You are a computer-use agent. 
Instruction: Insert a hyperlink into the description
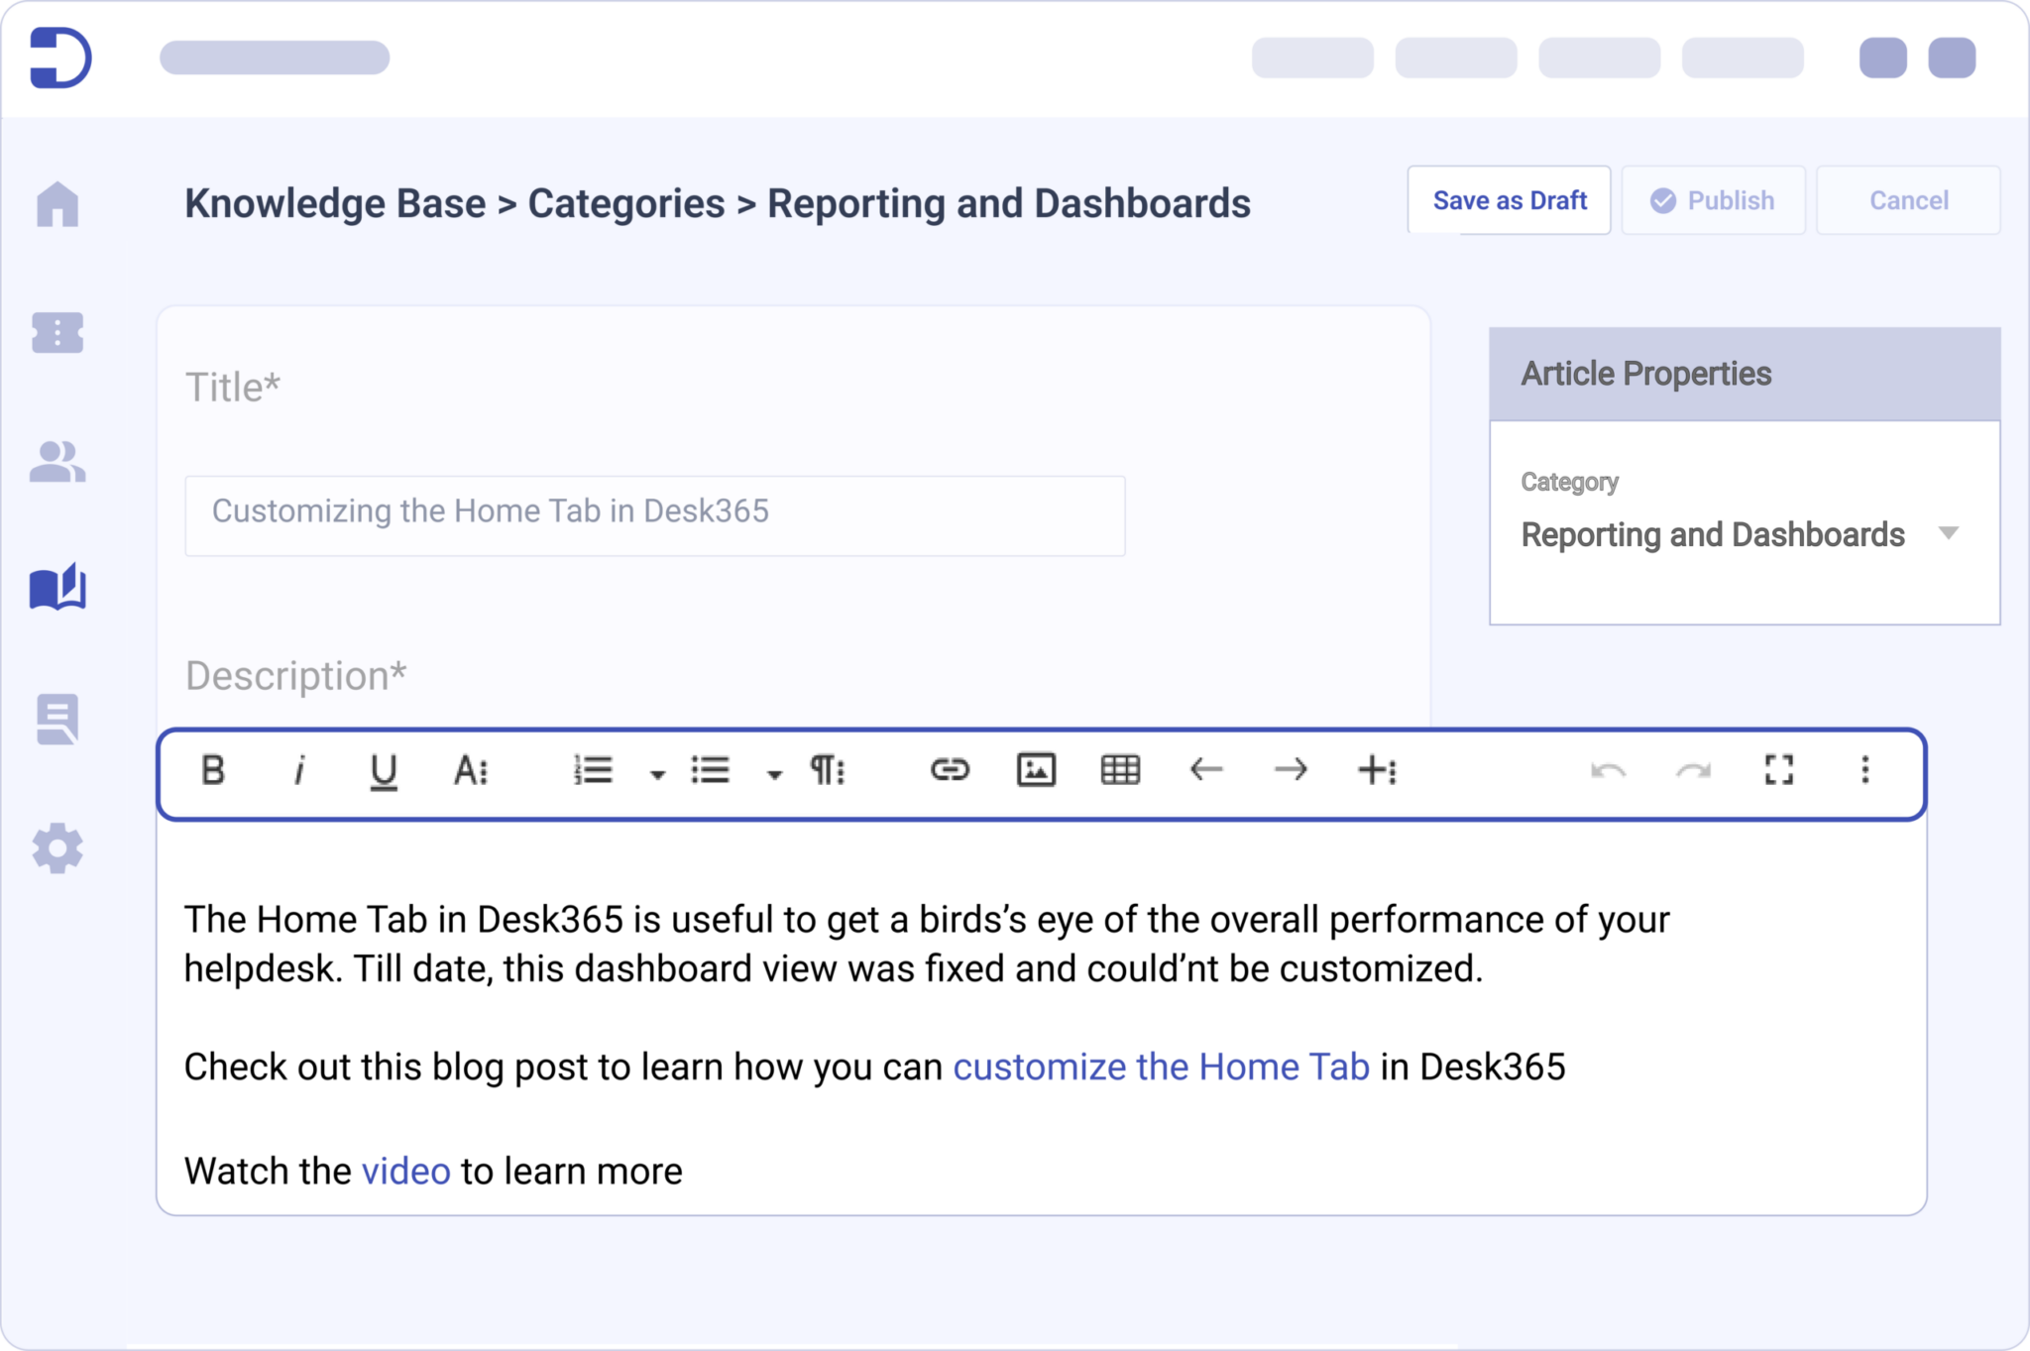point(951,770)
